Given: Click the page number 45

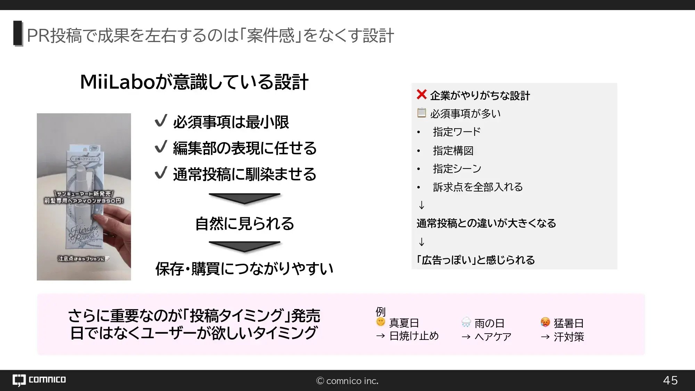Looking at the screenshot, I should (x=670, y=380).
